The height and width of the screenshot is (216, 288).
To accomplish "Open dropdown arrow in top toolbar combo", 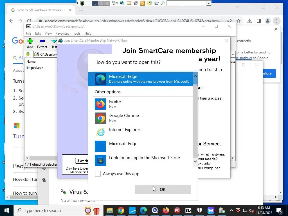I will (x=209, y=3).
